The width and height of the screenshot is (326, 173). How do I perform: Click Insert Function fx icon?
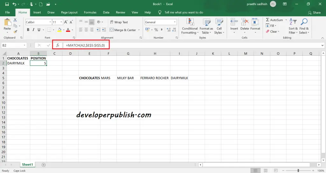point(58,45)
